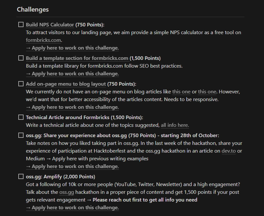Apply to the on-page menu challenge
264x216 pixels.
tap(72, 107)
